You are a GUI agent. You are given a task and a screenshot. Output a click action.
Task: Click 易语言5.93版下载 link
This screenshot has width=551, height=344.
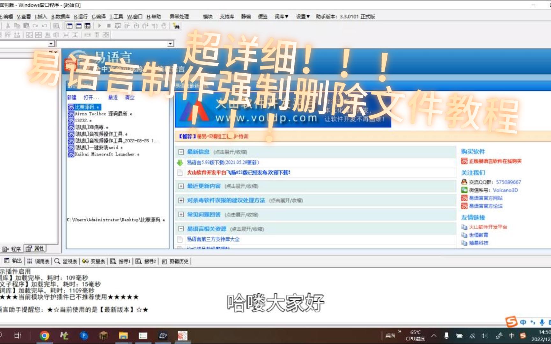pyautogui.click(x=223, y=162)
